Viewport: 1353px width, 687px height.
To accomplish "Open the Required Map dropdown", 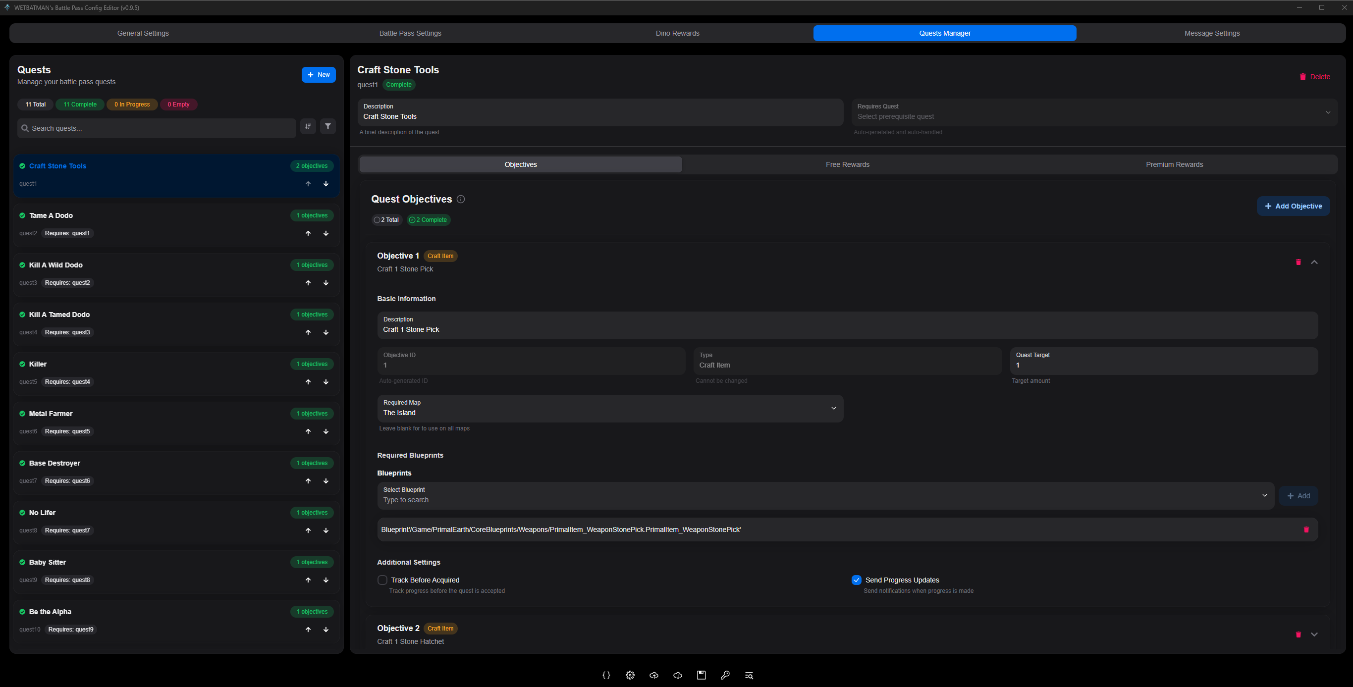I will pos(610,409).
